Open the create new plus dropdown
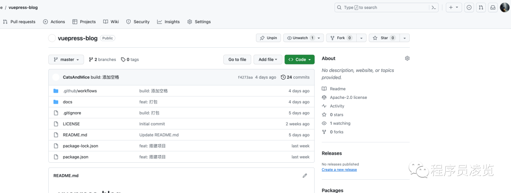This screenshot has width=511, height=193. coord(454,8)
